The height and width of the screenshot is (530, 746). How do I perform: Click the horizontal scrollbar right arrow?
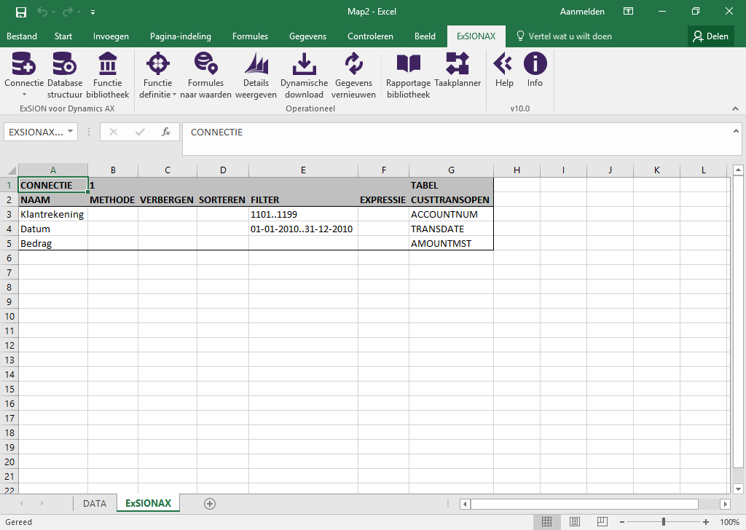pyautogui.click(x=725, y=504)
